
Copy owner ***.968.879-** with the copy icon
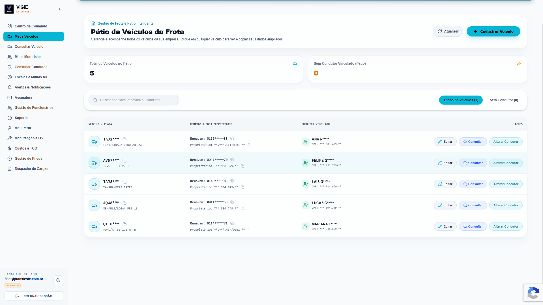click(x=242, y=166)
